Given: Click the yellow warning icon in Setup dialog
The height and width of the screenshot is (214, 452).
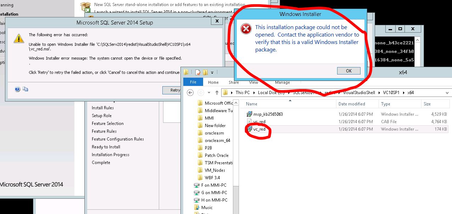Looking at the screenshot, I should pos(19,38).
